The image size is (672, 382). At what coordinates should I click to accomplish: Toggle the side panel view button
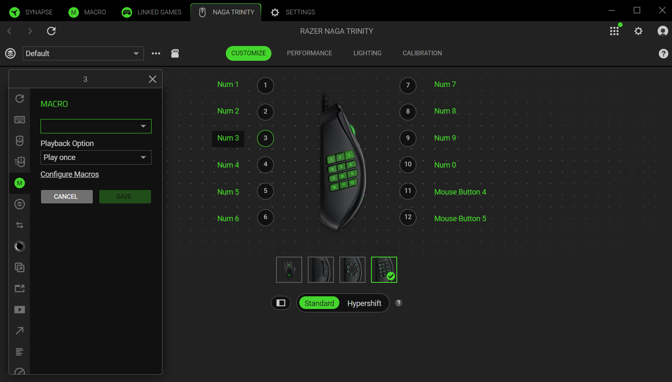pyautogui.click(x=281, y=303)
